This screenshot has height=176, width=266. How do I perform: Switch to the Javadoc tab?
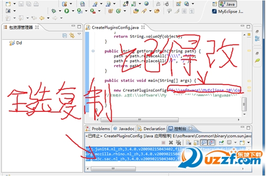pos(124,129)
